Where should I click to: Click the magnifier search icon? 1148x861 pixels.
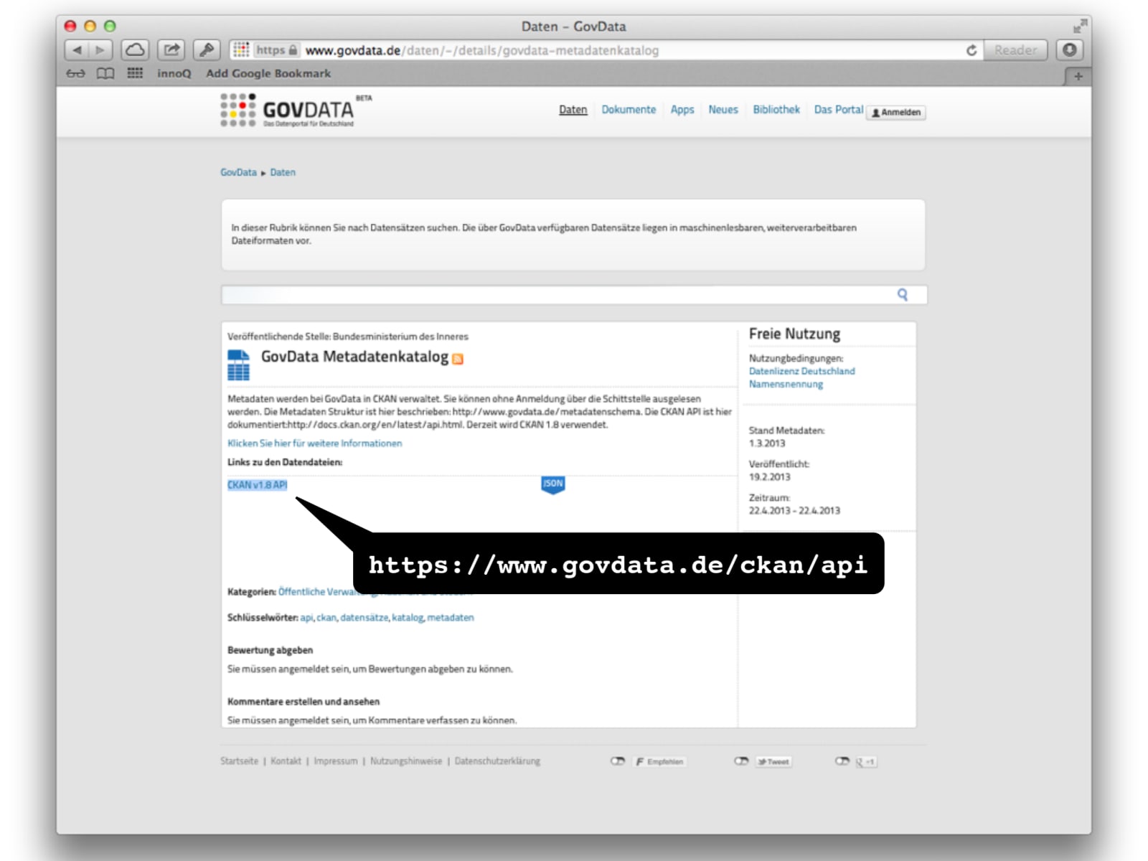tap(903, 294)
